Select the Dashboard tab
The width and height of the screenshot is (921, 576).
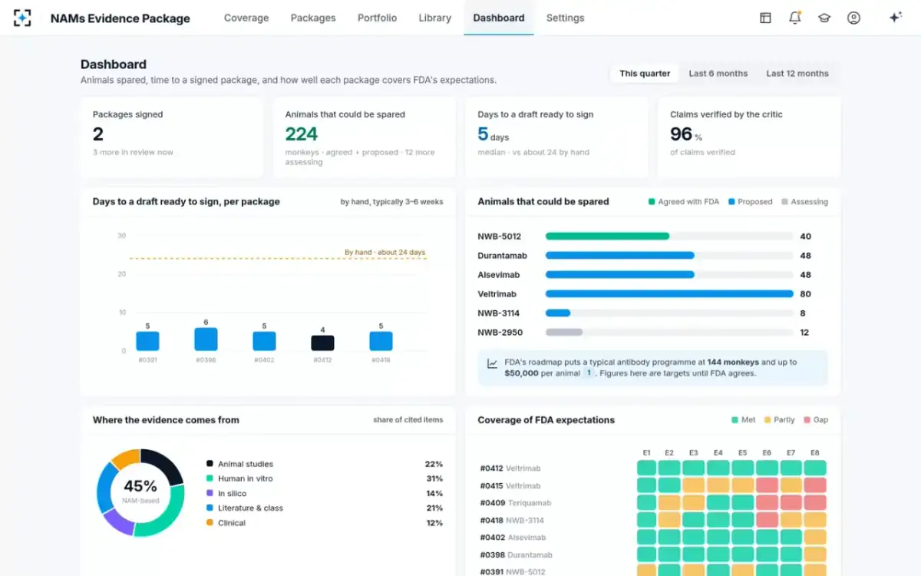pyautogui.click(x=499, y=18)
